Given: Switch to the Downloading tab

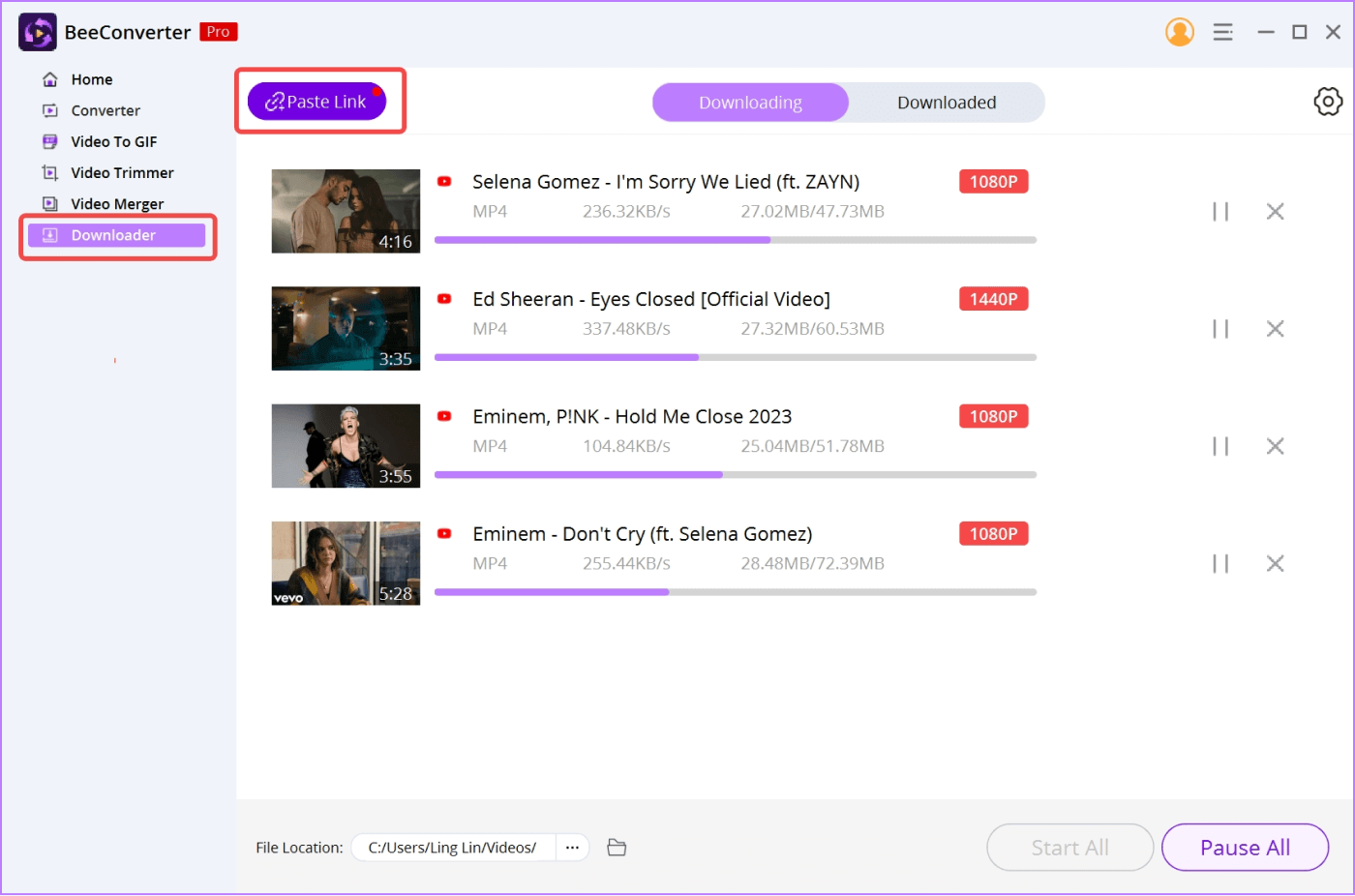Looking at the screenshot, I should click(750, 103).
